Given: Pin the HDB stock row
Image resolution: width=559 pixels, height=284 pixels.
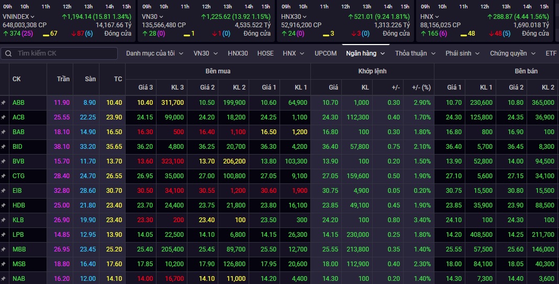Looking at the screenshot, I should [x=3, y=205].
